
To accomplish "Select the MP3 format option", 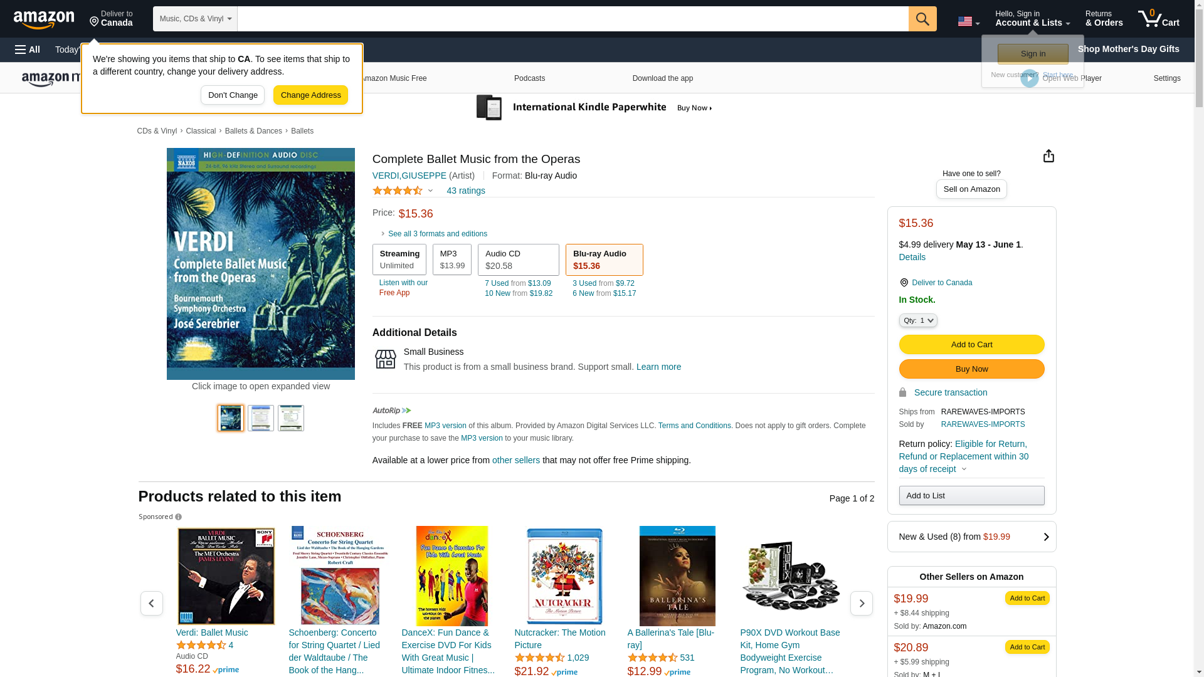I will (x=451, y=260).
